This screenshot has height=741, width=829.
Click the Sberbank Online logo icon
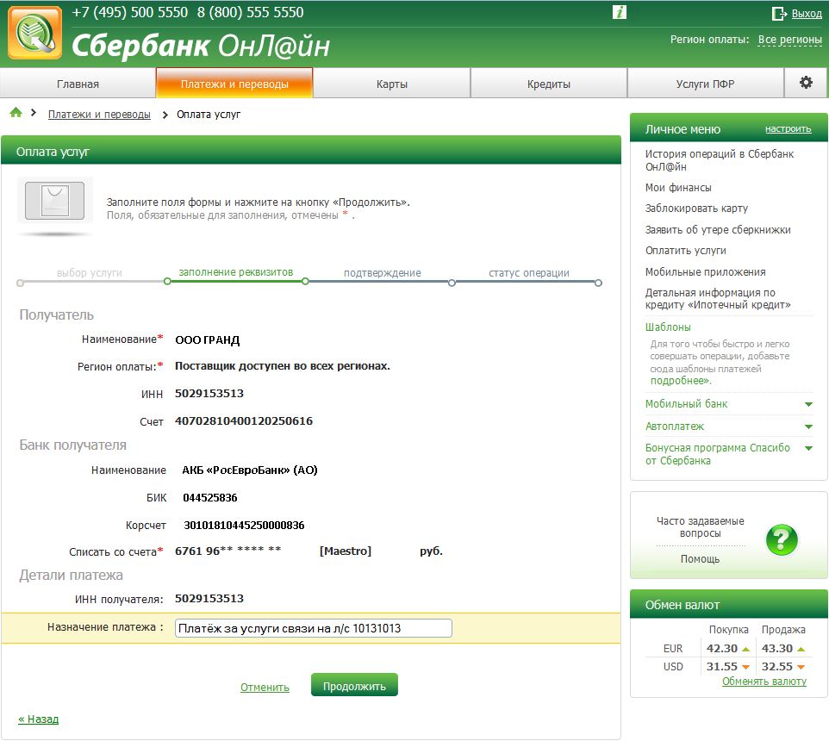pyautogui.click(x=34, y=33)
